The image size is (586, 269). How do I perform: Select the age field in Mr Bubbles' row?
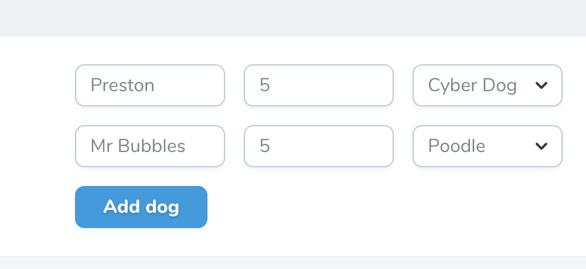[319, 146]
